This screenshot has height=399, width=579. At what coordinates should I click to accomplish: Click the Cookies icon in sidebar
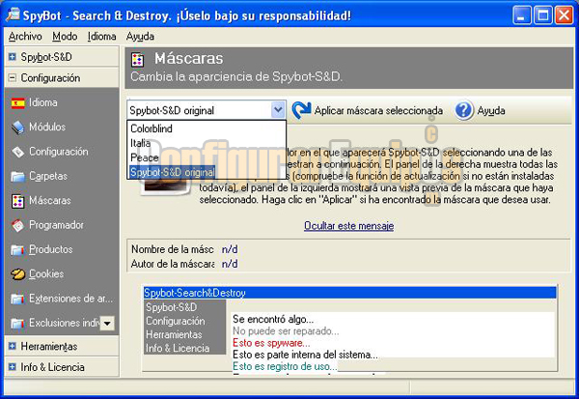17,274
